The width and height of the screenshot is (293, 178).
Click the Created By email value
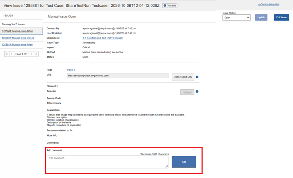(109, 28)
